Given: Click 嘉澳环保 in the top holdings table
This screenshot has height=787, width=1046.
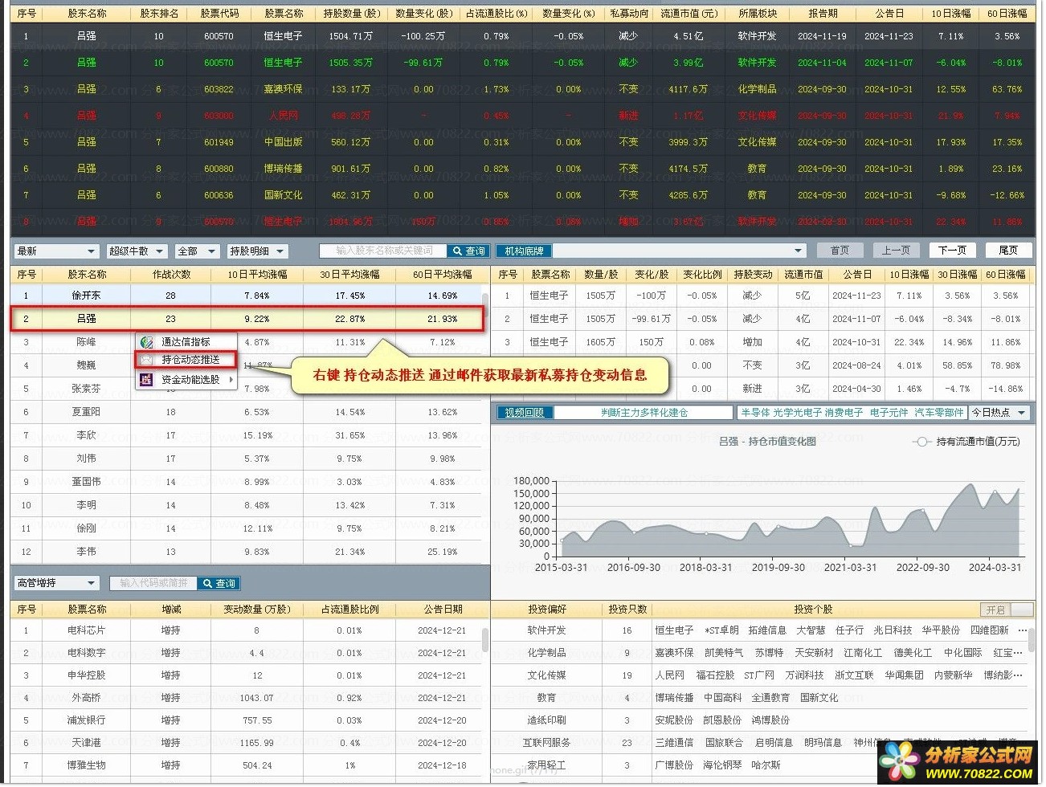Looking at the screenshot, I should pos(284,89).
